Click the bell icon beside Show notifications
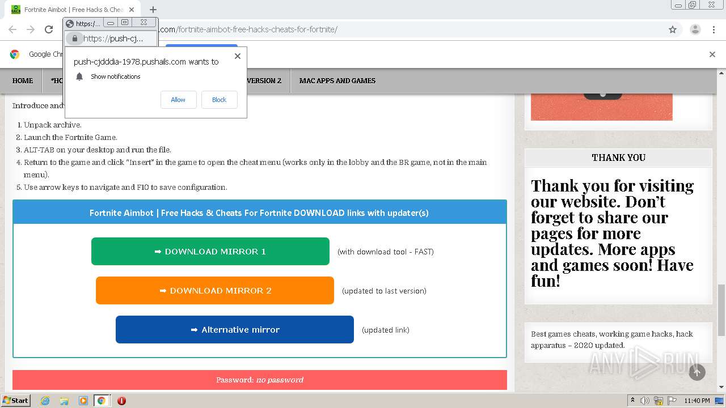The width and height of the screenshot is (726, 408). (79, 76)
